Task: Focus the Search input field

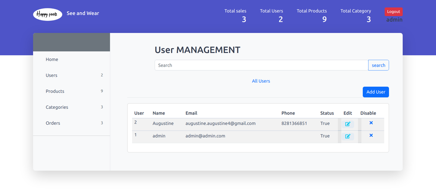Action: [261, 65]
